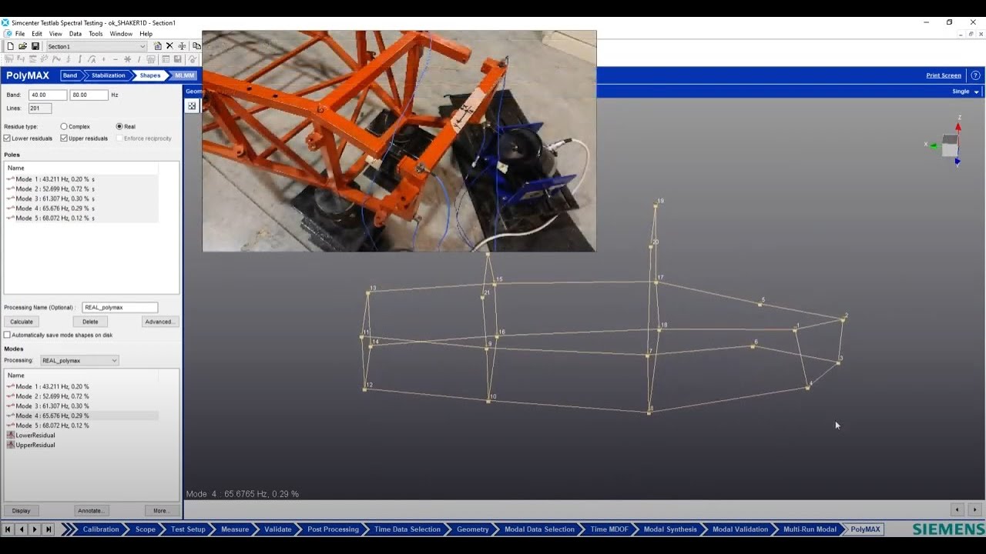Click the Print Screen link
Viewport: 986px width, 554px height.
pyautogui.click(x=944, y=75)
